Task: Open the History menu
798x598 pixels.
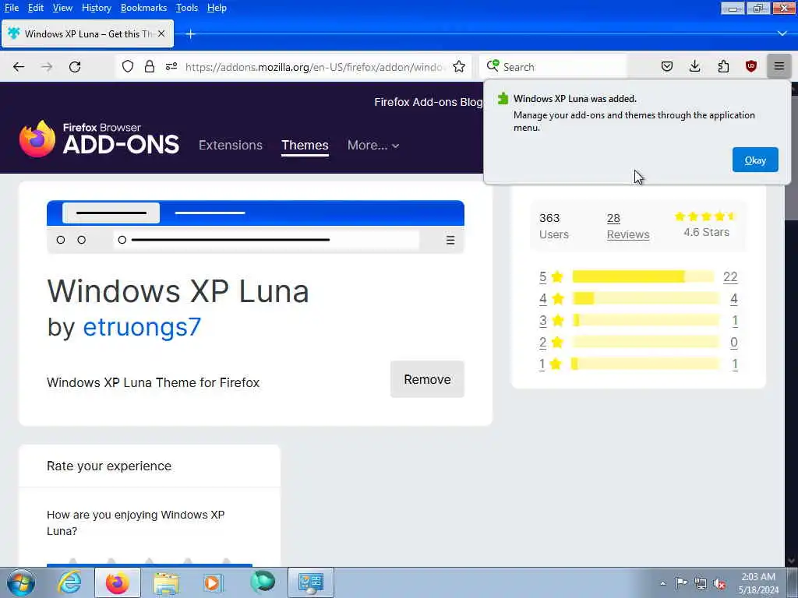Action: pyautogui.click(x=96, y=8)
